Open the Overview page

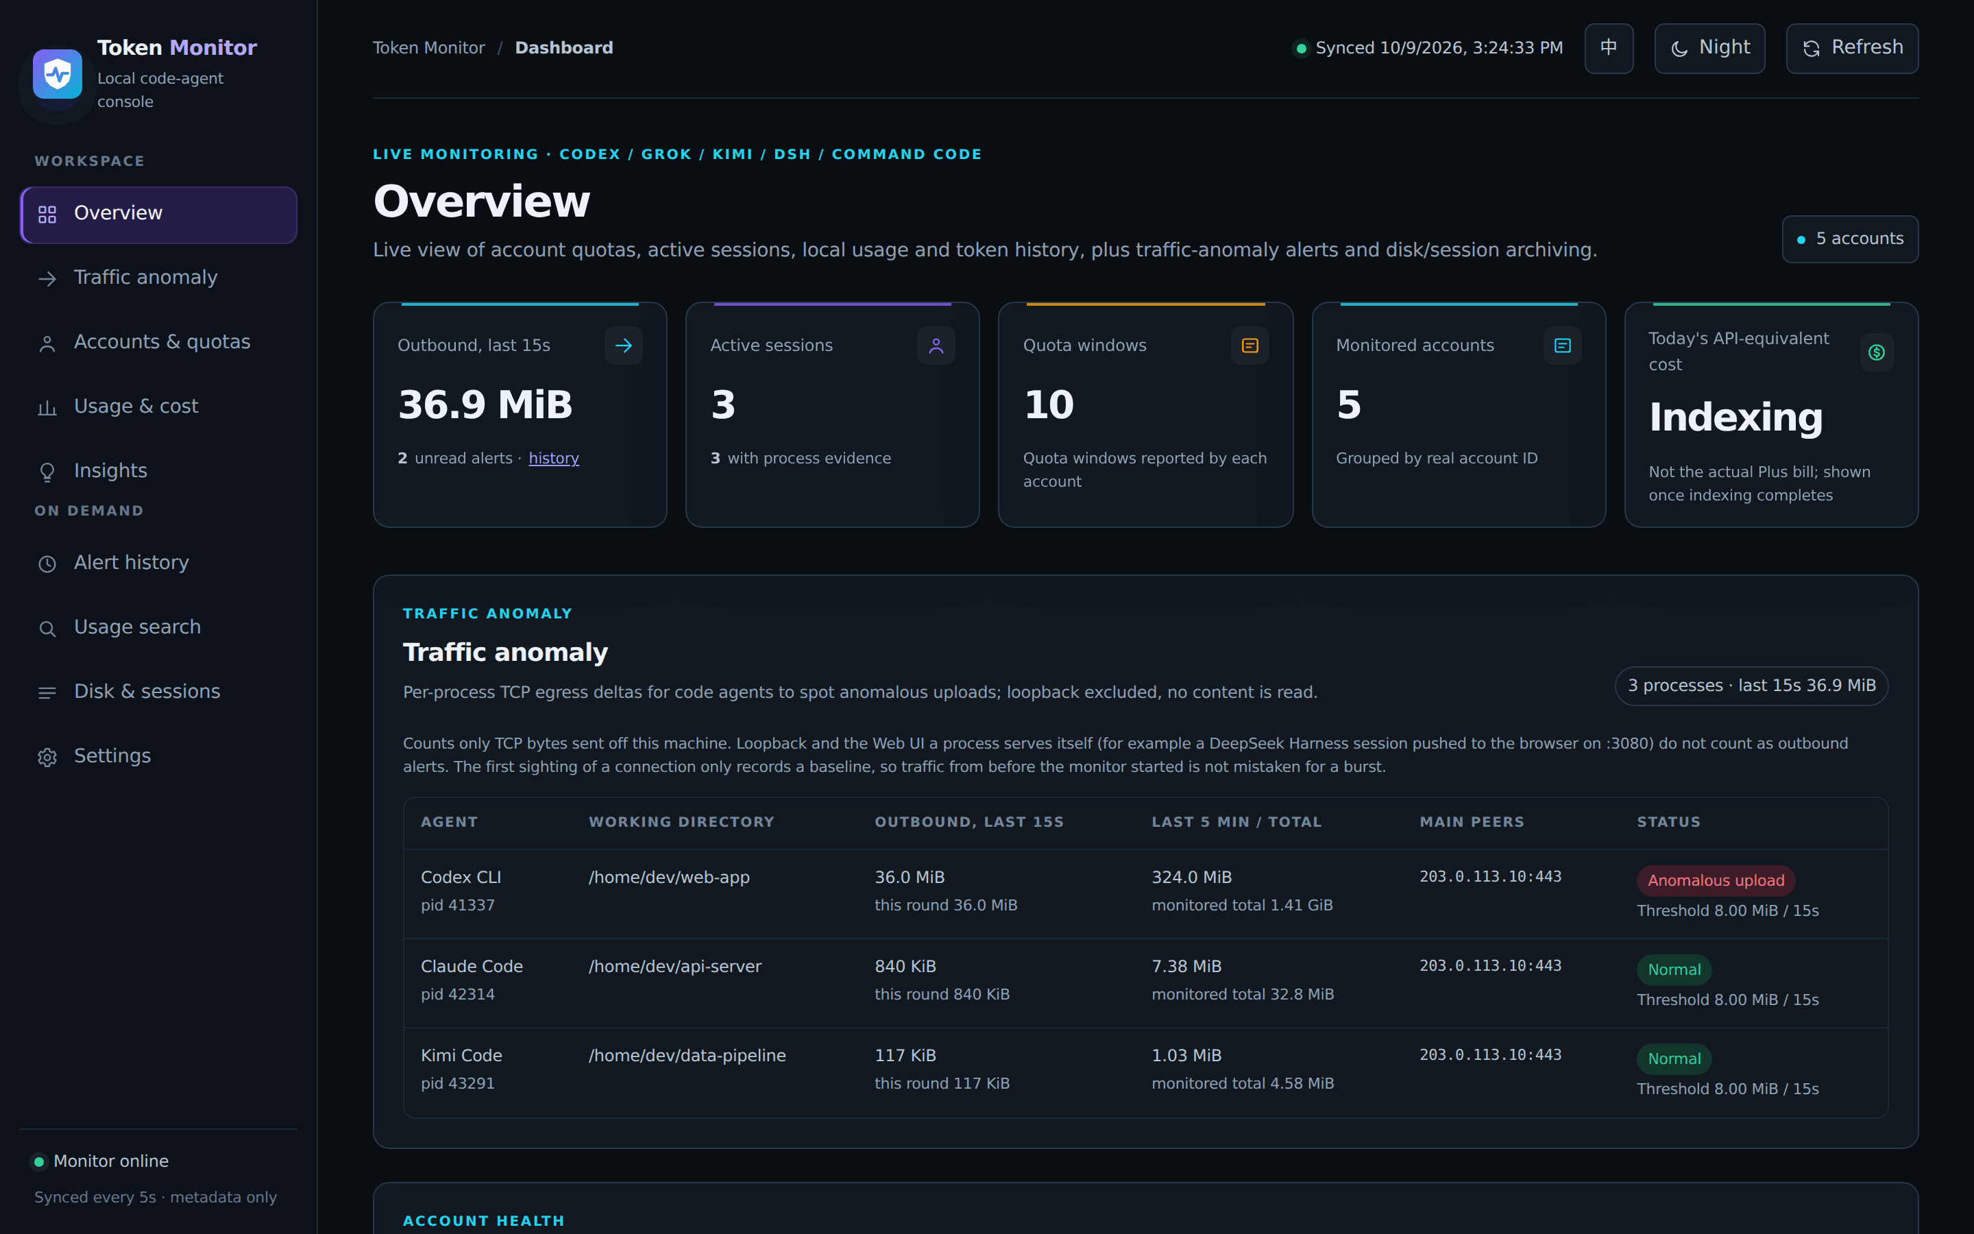(158, 215)
